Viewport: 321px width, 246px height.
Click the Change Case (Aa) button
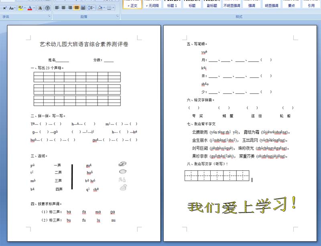pos(12,8)
